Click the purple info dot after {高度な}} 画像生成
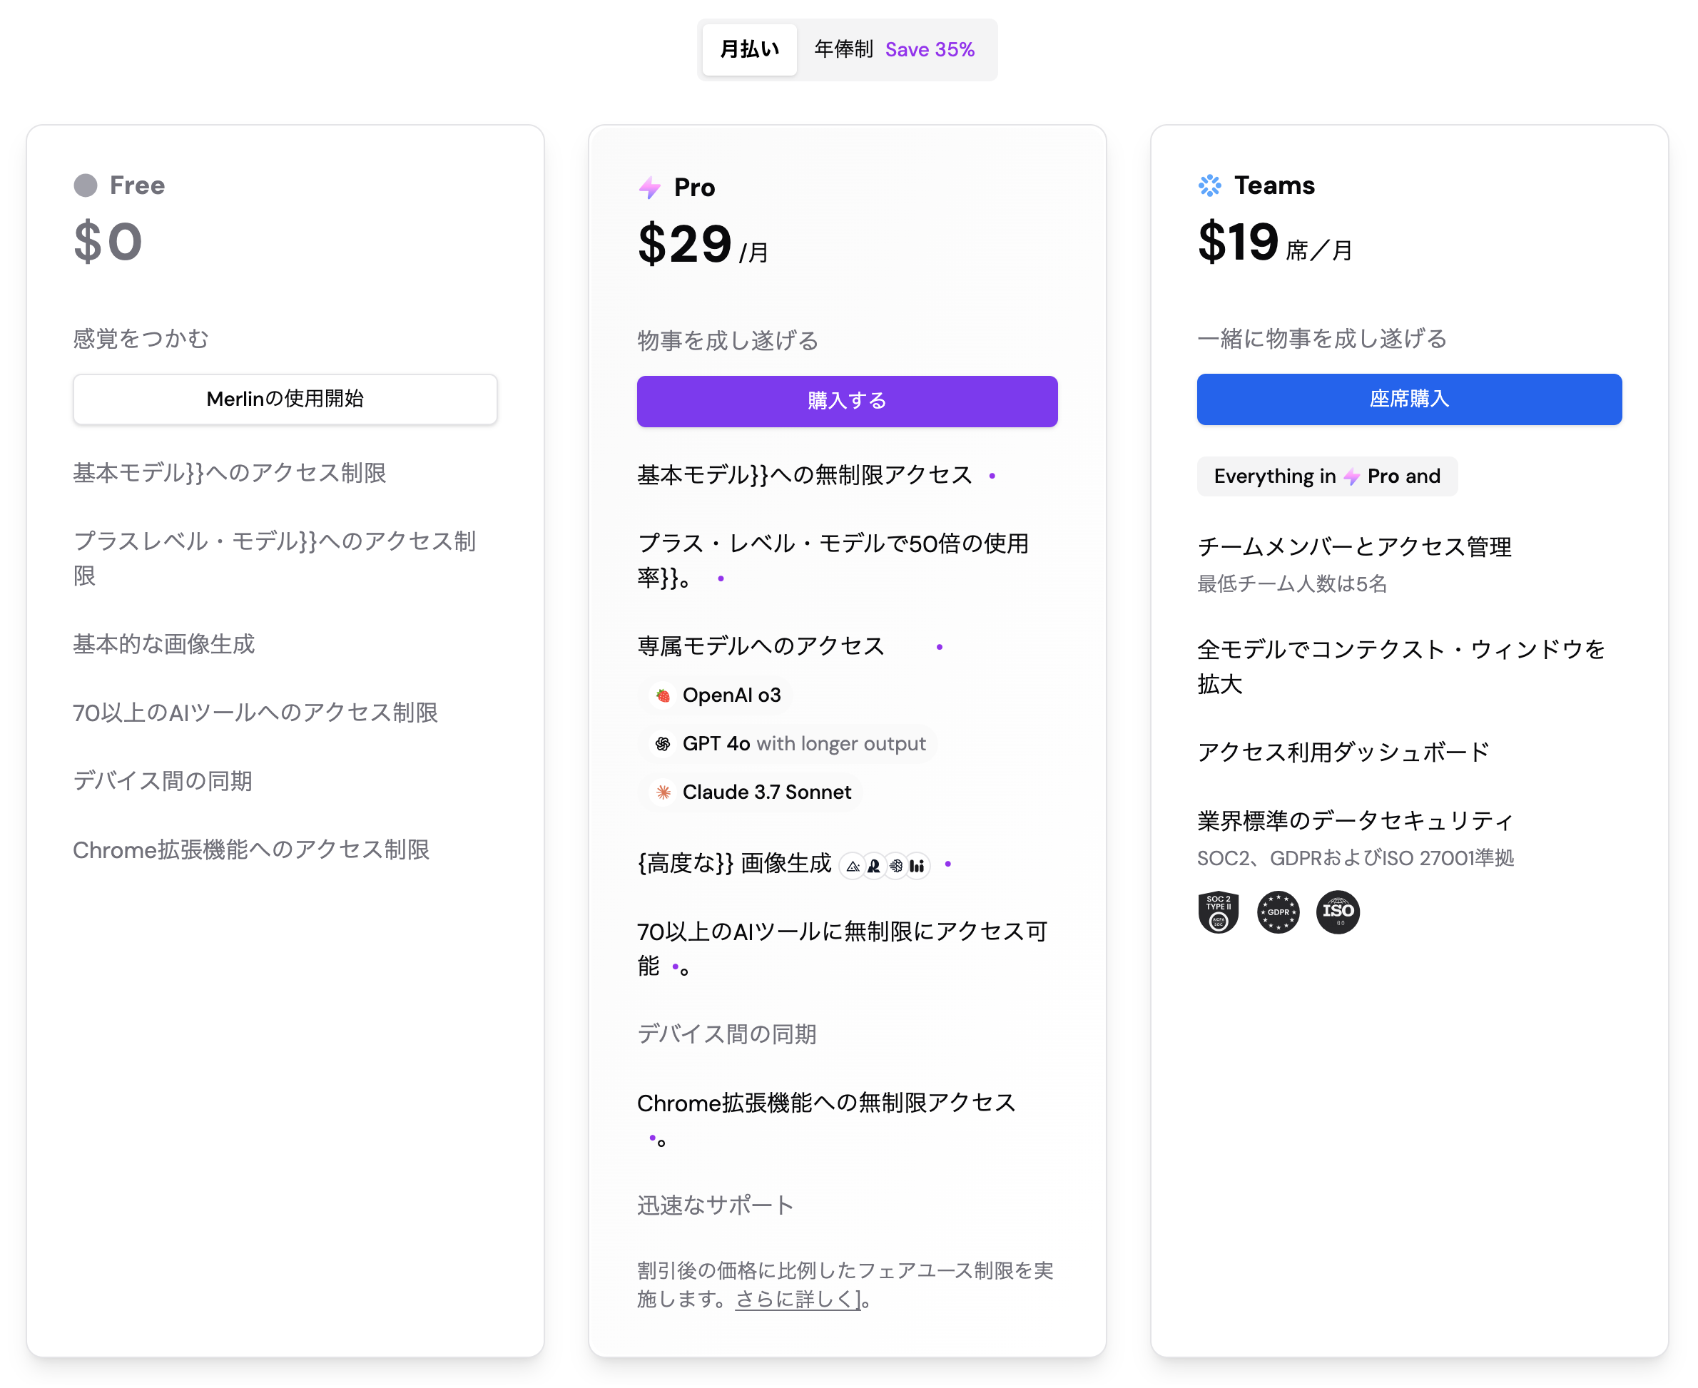 point(949,865)
